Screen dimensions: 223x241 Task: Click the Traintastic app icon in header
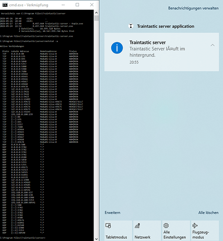[x=131, y=26]
